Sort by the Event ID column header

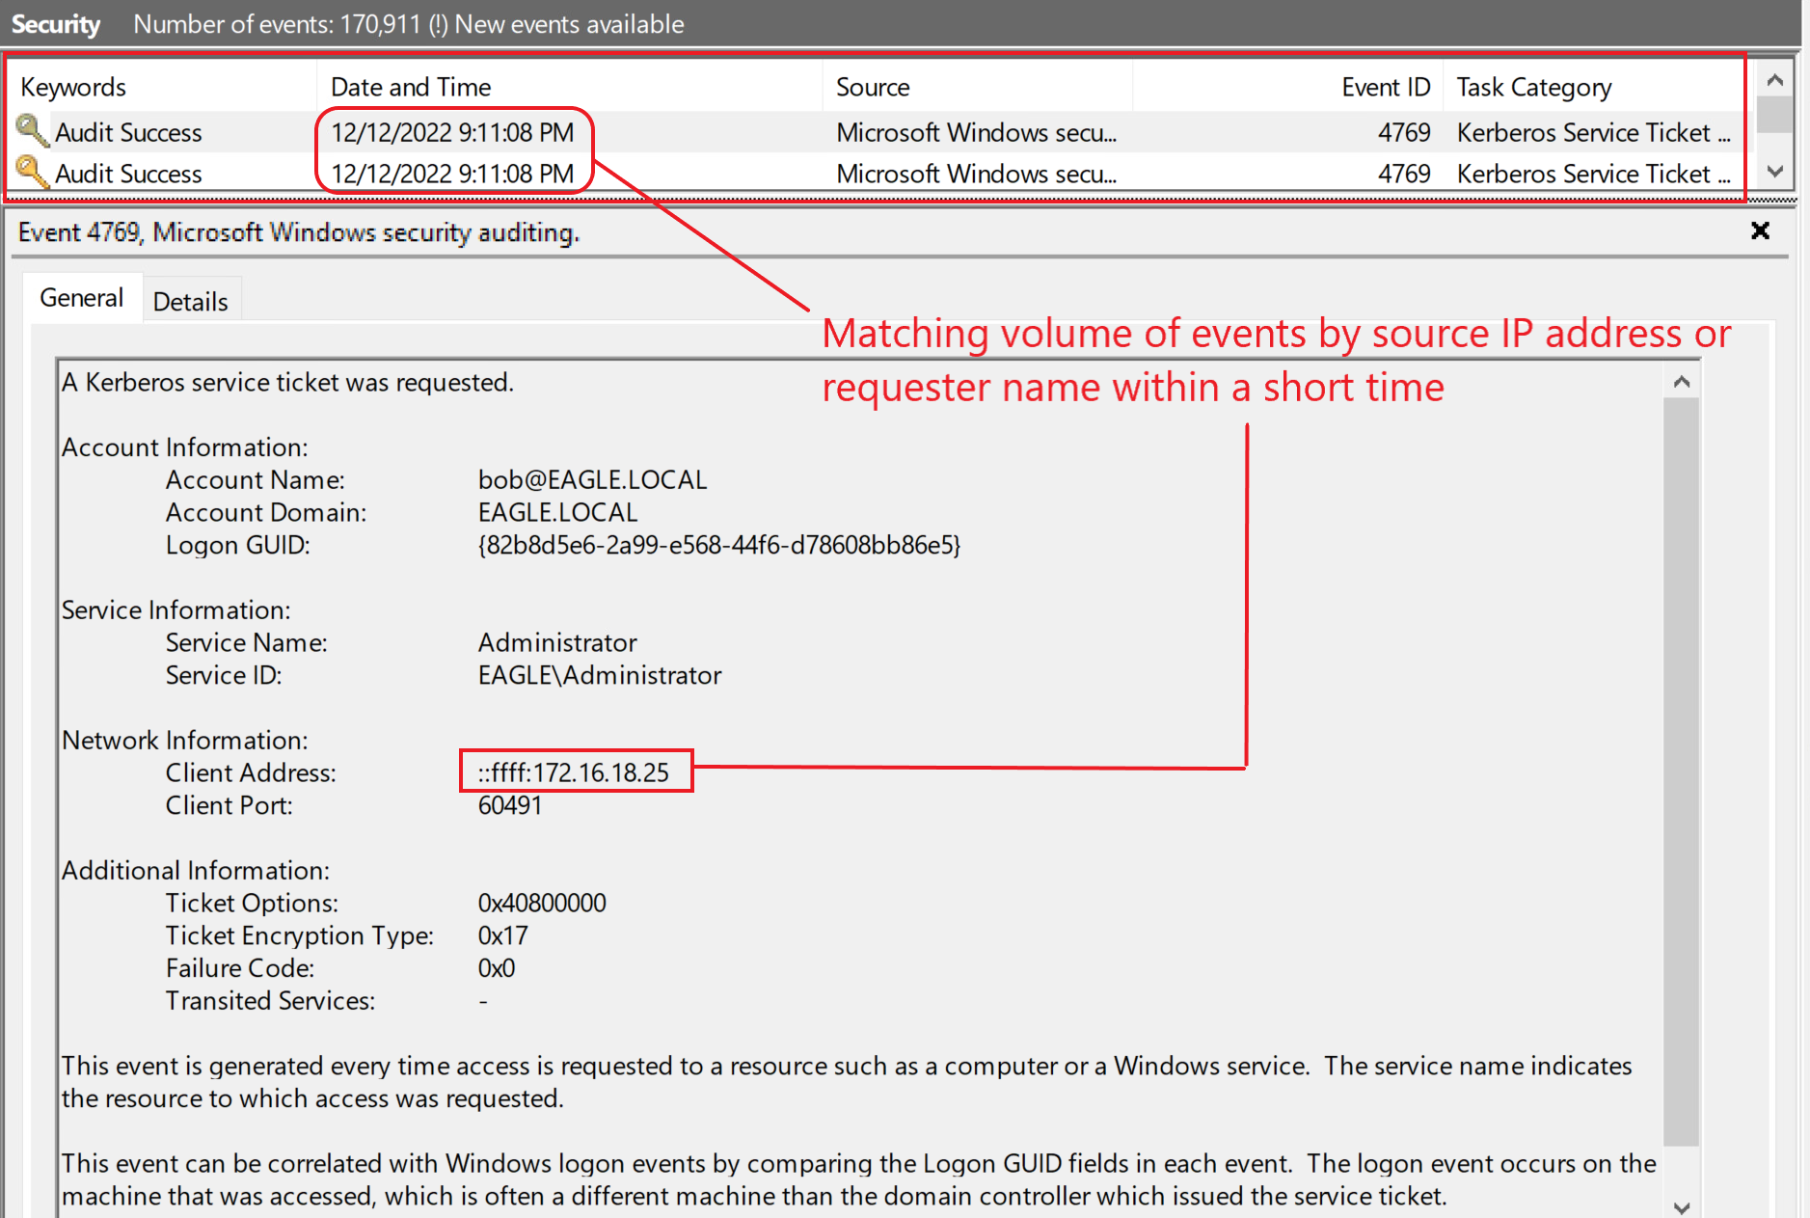[1385, 87]
